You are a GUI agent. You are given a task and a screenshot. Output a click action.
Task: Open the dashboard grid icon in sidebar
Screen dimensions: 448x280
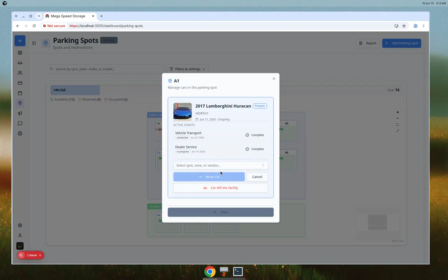(x=20, y=52)
